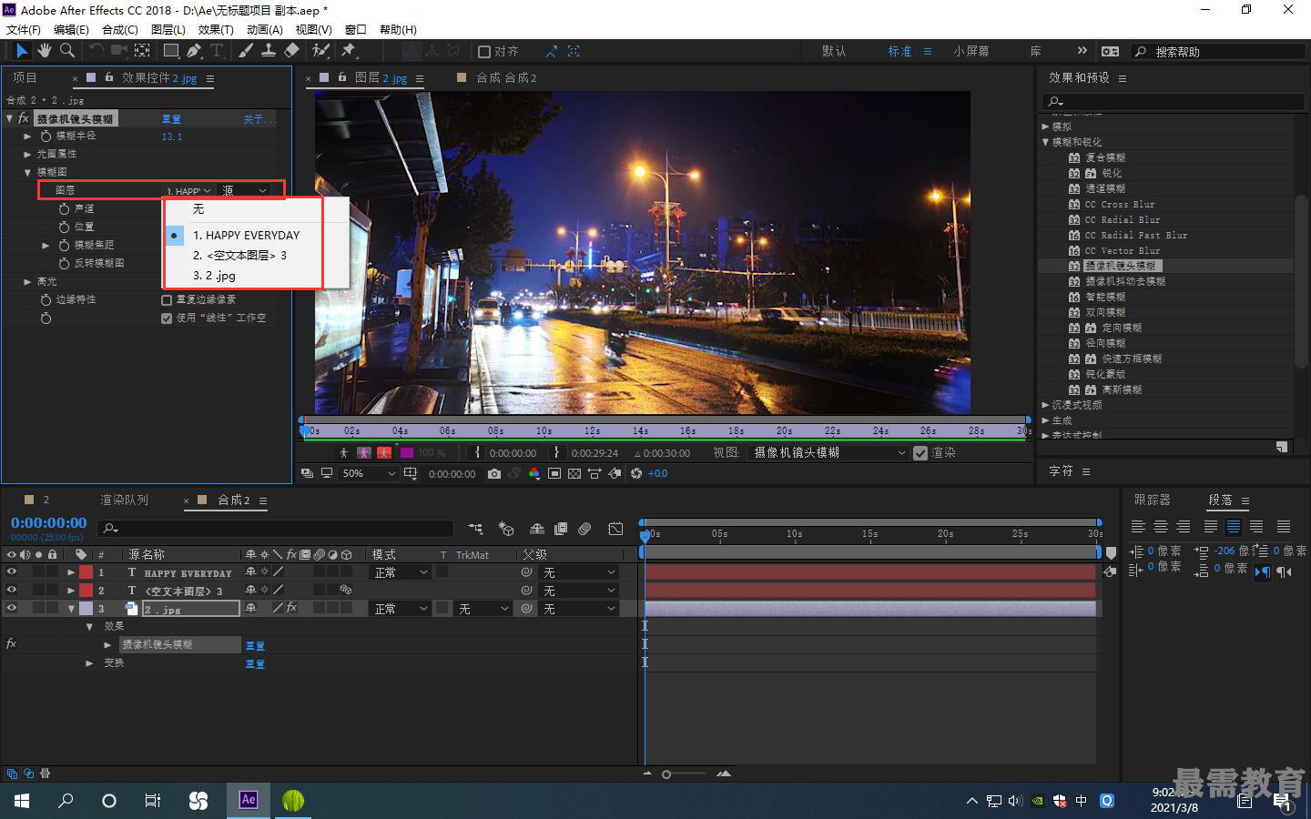Collapse 模糊图 group
Viewport: 1311px width, 819px height.
28,172
